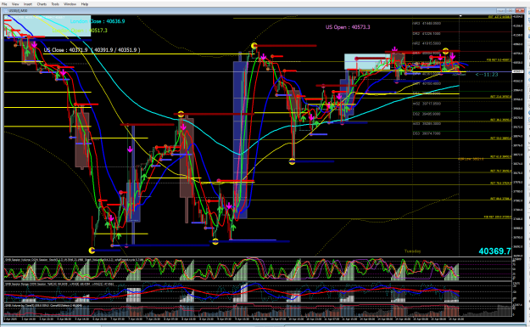Click the DR2 pivot level label

427,33
